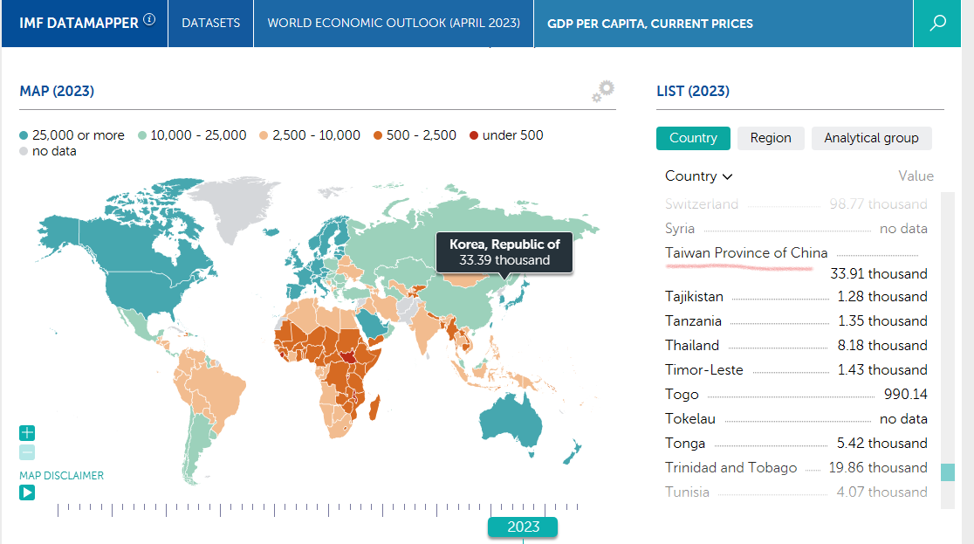Zoom in the map with plus button
This screenshot has height=544, width=974.
(x=27, y=433)
